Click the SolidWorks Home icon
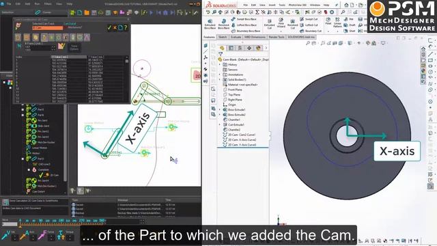The width and height of the screenshot is (437, 246). tap(346, 5)
